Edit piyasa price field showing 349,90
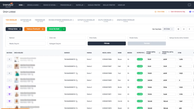Viewport: 194px width, 109px height. (153, 80)
